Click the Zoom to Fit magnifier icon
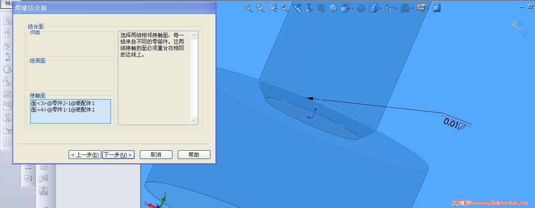 coord(248,8)
